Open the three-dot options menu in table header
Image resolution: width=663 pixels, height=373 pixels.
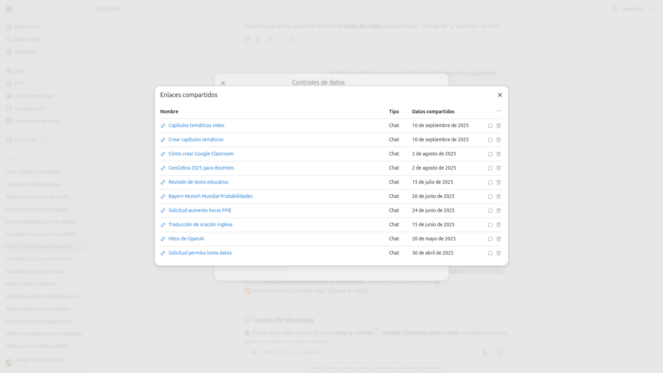[x=498, y=111]
